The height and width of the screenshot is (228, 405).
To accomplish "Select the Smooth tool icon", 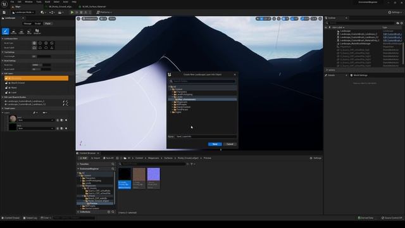I will (x=13, y=32).
